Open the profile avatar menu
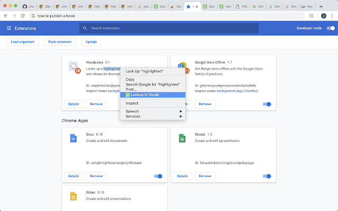 [x=324, y=16]
